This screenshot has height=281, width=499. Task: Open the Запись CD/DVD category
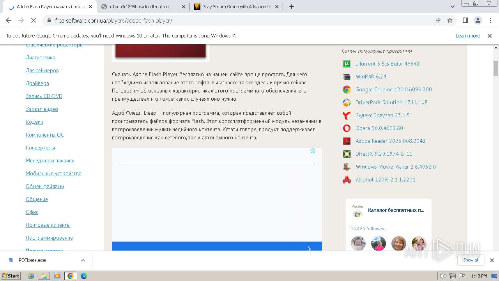(44, 96)
